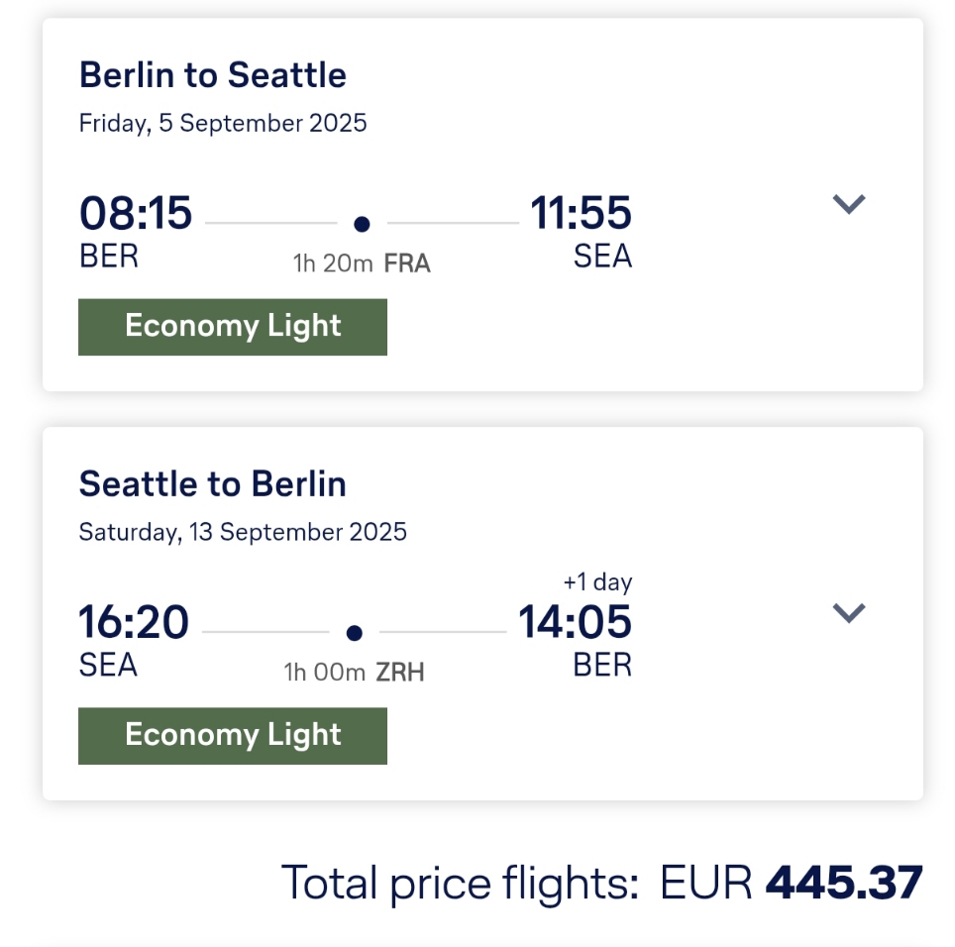Expand Berlin to Seattle flight details chevron
Image resolution: width=955 pixels, height=947 pixels.
(x=848, y=204)
